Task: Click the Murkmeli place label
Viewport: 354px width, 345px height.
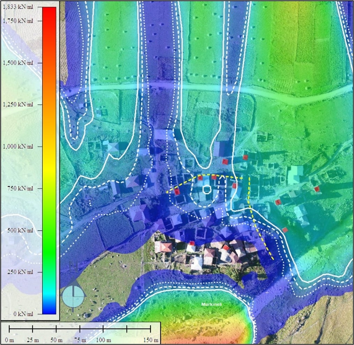Action: click(212, 304)
